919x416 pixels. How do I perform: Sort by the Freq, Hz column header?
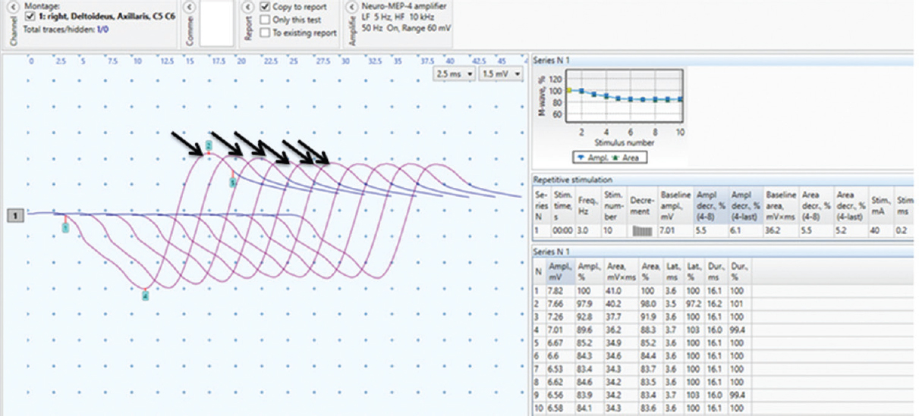pos(589,204)
